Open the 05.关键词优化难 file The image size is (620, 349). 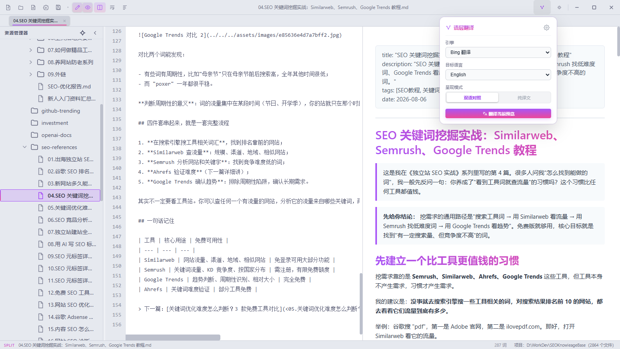70,208
